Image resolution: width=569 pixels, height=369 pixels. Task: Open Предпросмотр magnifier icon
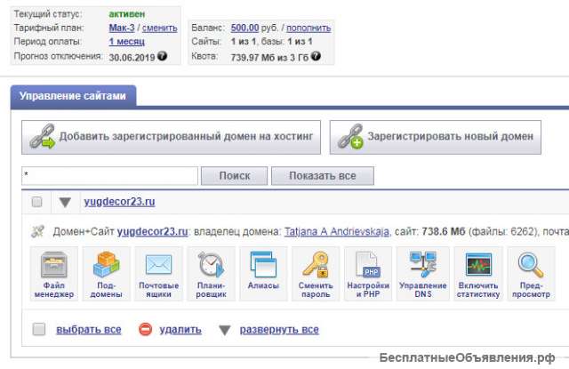click(531, 274)
